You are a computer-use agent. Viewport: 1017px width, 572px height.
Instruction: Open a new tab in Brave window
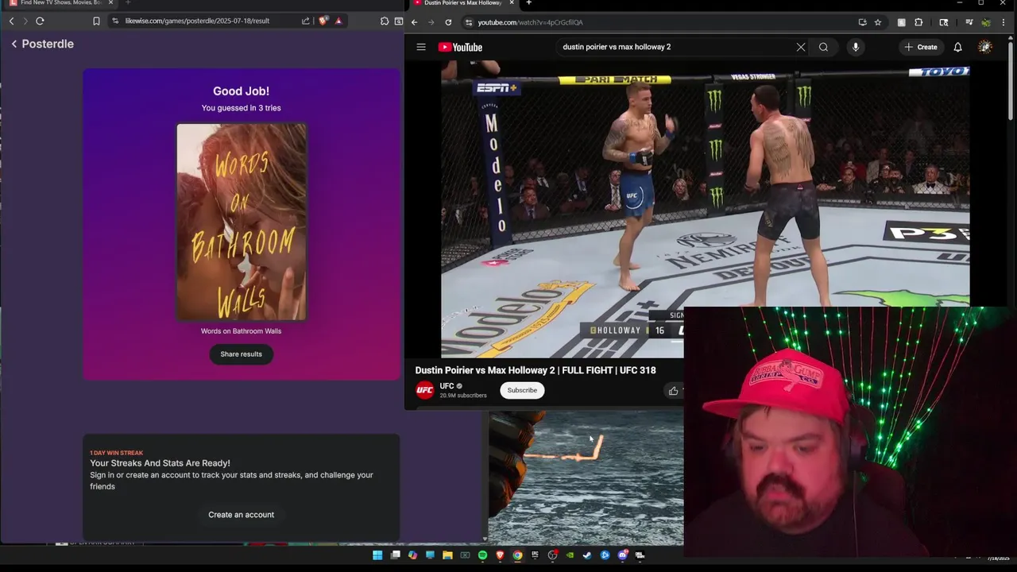coord(128,3)
